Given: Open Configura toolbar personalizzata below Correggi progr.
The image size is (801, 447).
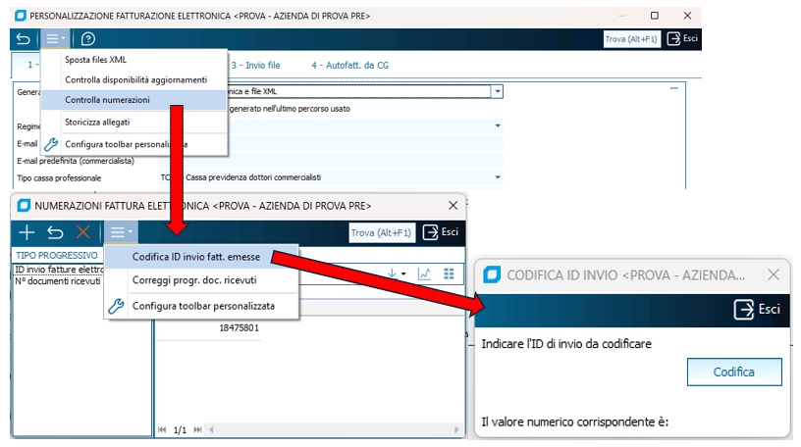Looking at the screenshot, I should pos(203,306).
